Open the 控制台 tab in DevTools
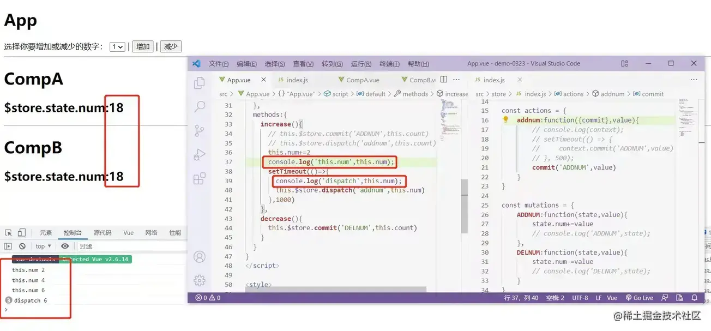This screenshot has width=711, height=331. (x=73, y=232)
